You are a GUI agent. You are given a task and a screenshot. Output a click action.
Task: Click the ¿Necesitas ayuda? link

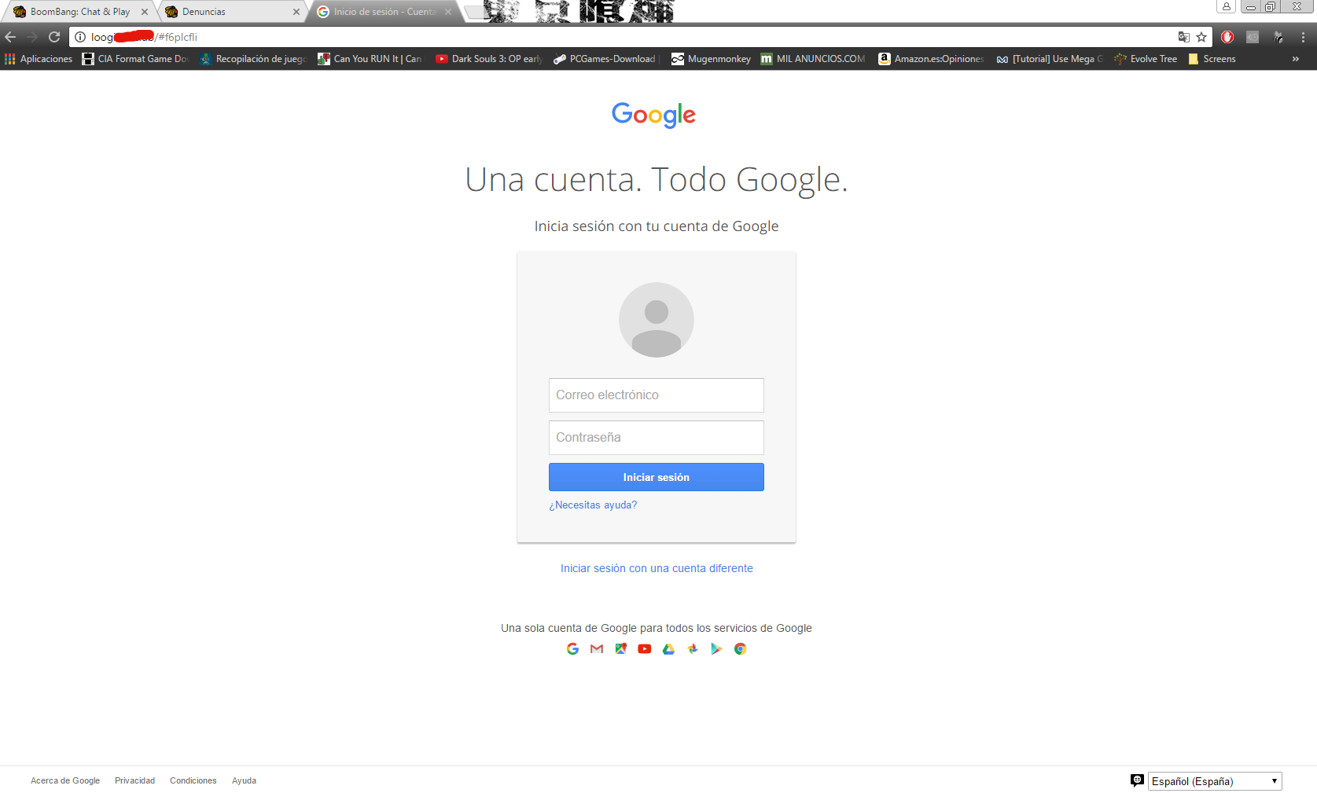pos(593,505)
